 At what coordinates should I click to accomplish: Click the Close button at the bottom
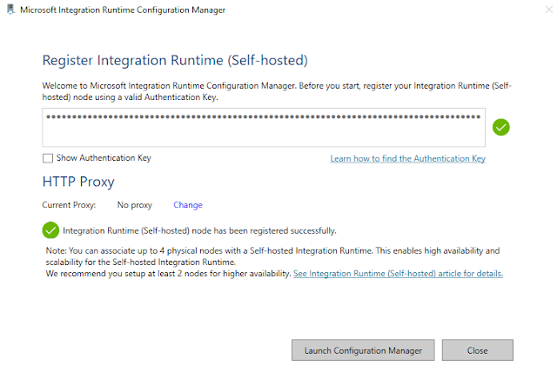click(478, 350)
